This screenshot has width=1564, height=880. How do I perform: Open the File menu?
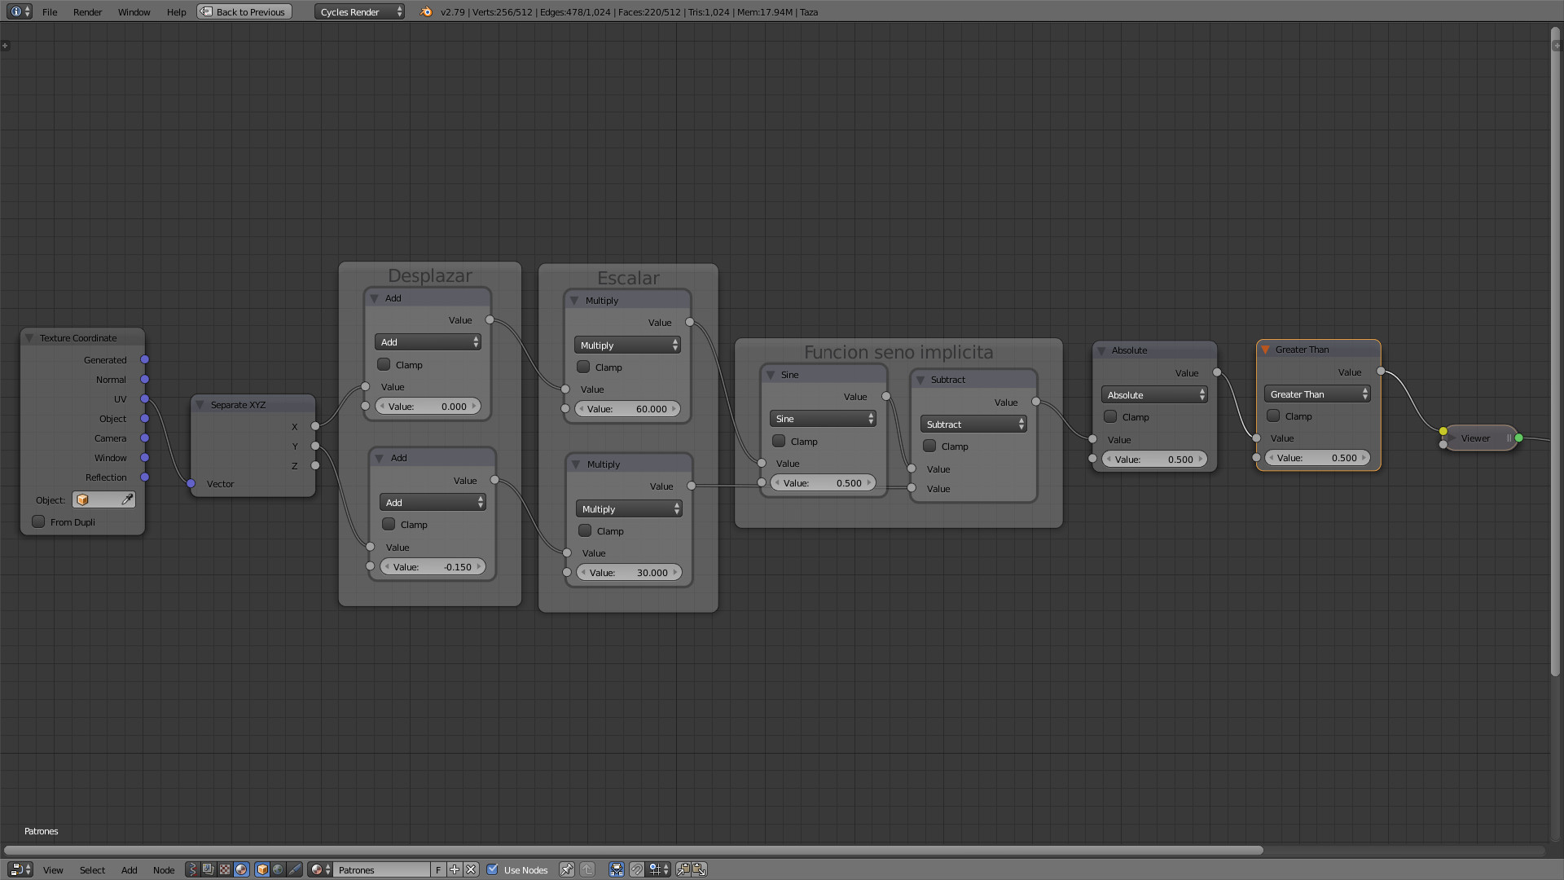pyautogui.click(x=50, y=12)
